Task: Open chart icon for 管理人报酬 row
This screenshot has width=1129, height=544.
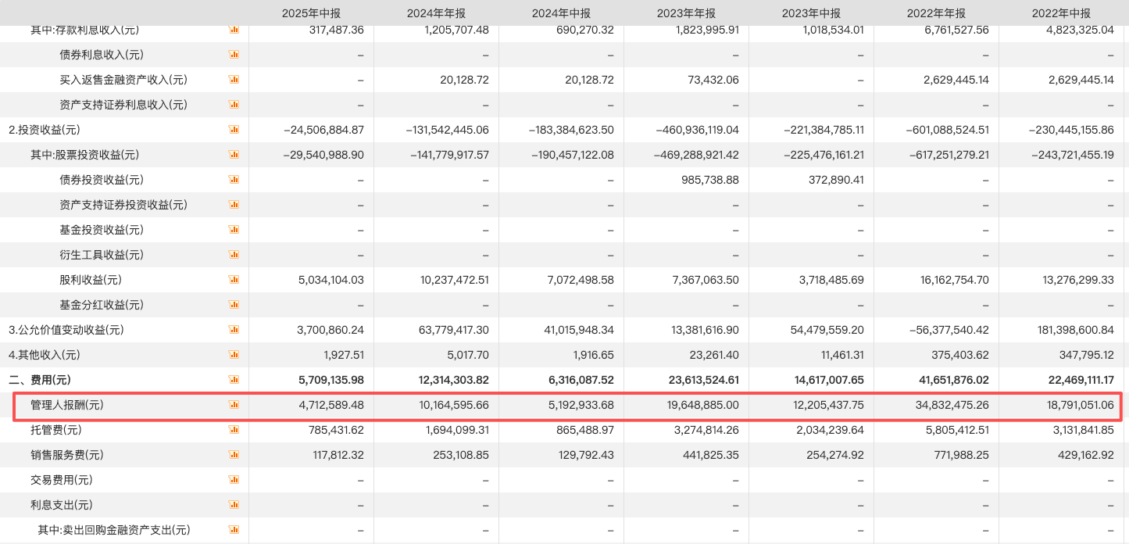Action: (234, 405)
